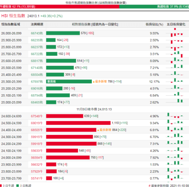Click the 恒指指數區域 column header
Viewport: 189px width, 187px height.
[11, 24]
